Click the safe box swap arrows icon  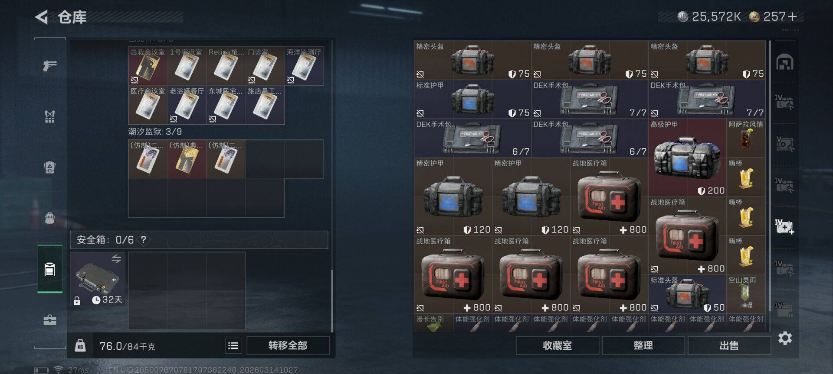(116, 258)
